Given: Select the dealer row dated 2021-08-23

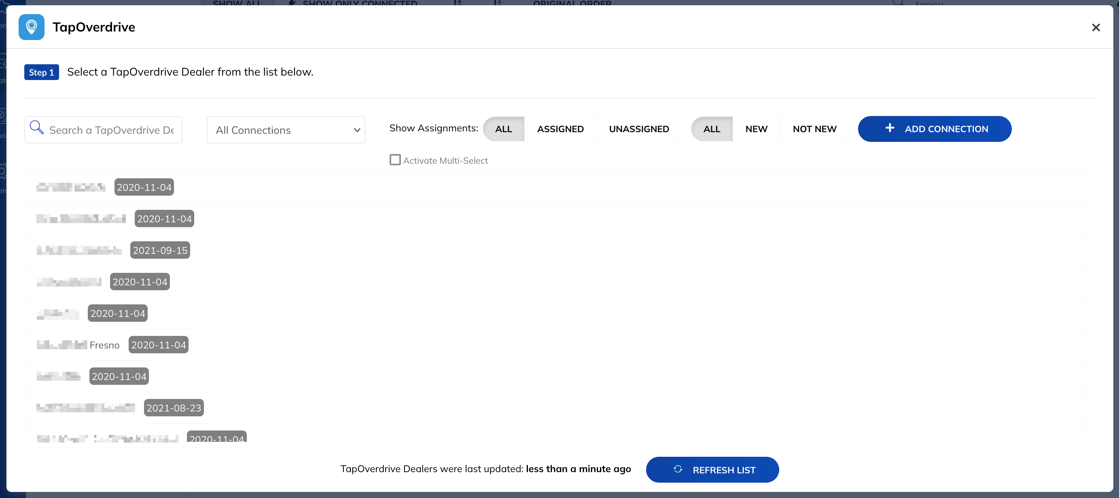Looking at the screenshot, I should click(555, 408).
